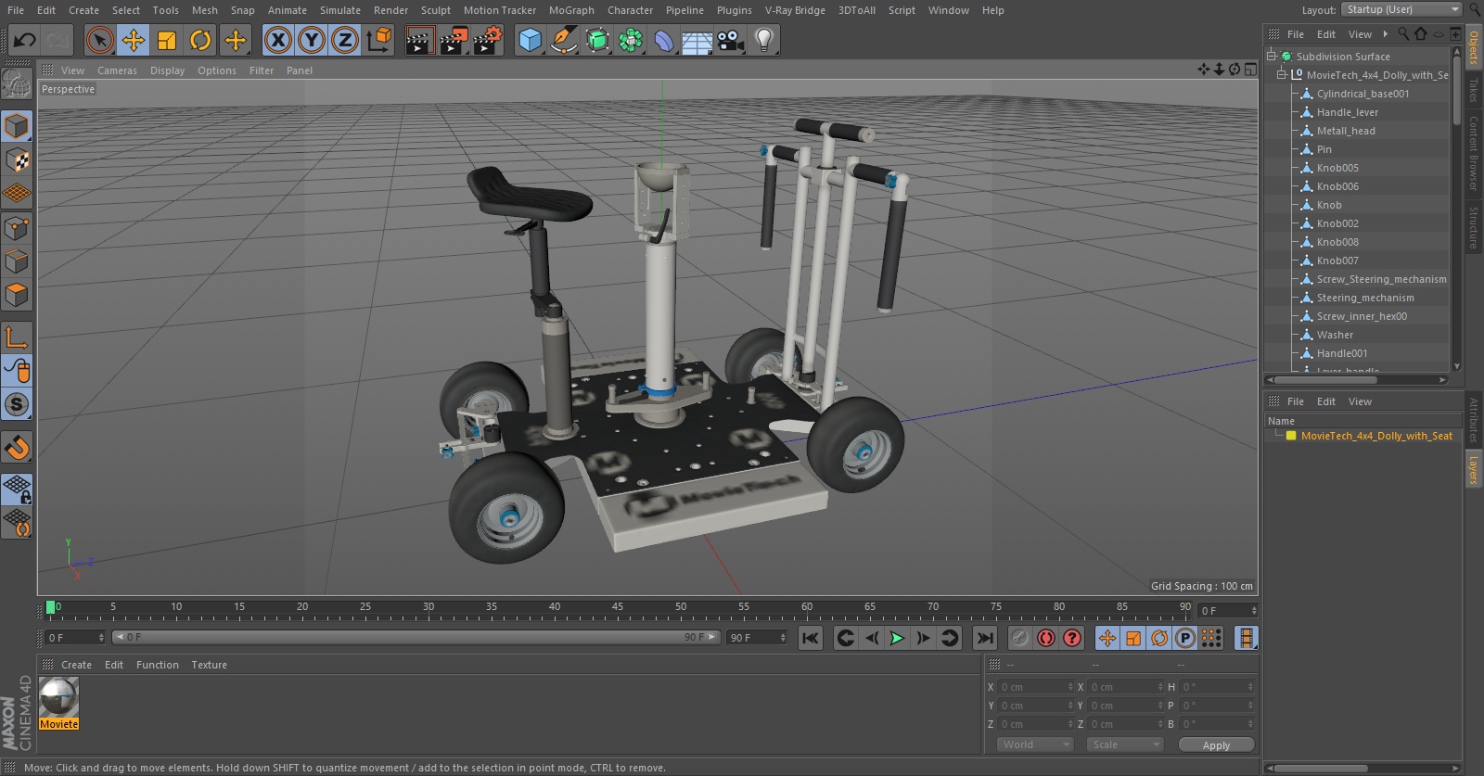Collapse Subdivision Surface hierarchy
This screenshot has height=776, width=1484.
[x=1272, y=57]
